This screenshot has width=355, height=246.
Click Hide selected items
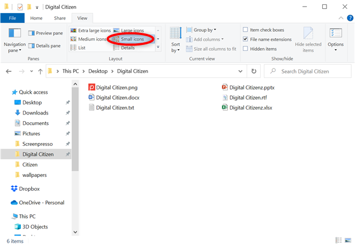coord(308,40)
